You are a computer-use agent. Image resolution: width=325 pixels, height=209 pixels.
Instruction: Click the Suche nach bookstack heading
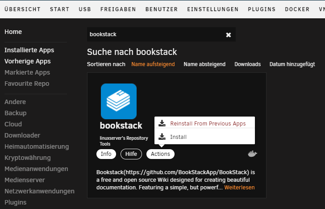(x=132, y=52)
